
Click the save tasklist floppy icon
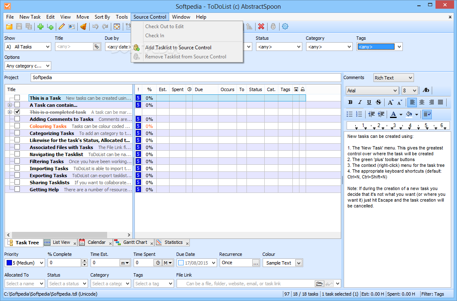[x=19, y=26]
